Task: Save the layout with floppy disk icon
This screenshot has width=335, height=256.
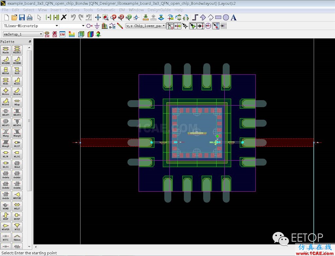Action: (x=22, y=18)
